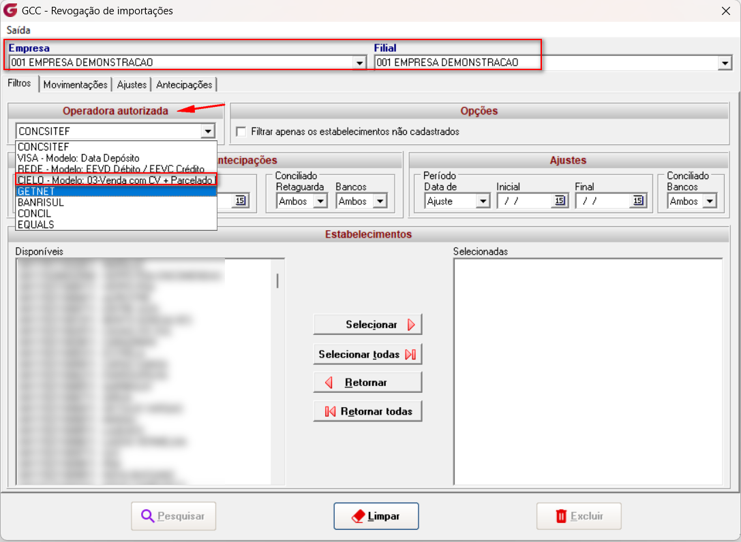Select REDE - Modelo EEVD Débito option
Image resolution: width=741 pixels, height=542 pixels.
(x=117, y=169)
